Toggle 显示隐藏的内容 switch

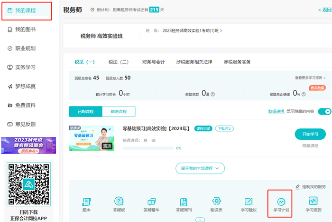coord(325,111)
